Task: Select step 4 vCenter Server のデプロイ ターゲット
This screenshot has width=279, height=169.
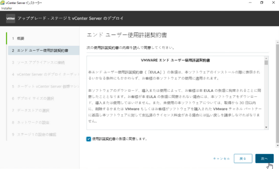Action: click(44, 74)
